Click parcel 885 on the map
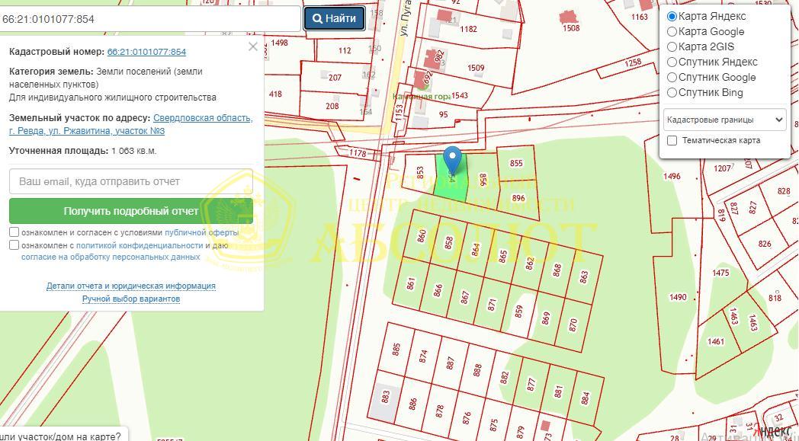This screenshot has height=441, width=799. (x=396, y=350)
